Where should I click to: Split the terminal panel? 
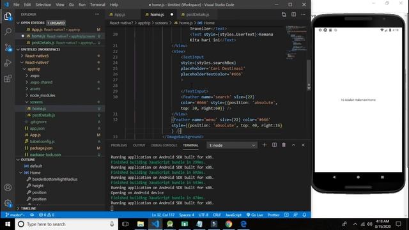(274, 145)
